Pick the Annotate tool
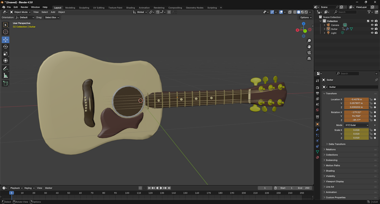Viewport: 380px width, 204px height. (5, 69)
